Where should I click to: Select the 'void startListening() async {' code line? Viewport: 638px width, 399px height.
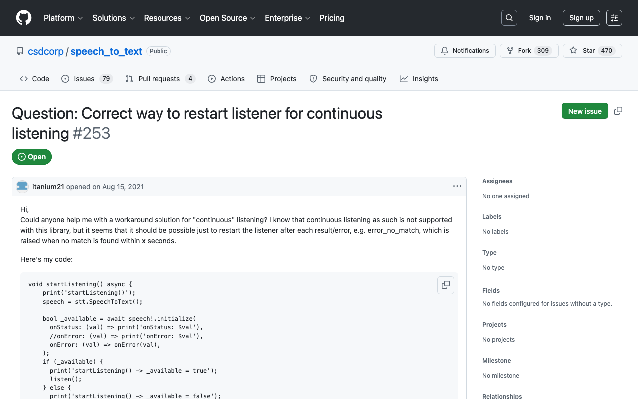click(x=80, y=284)
